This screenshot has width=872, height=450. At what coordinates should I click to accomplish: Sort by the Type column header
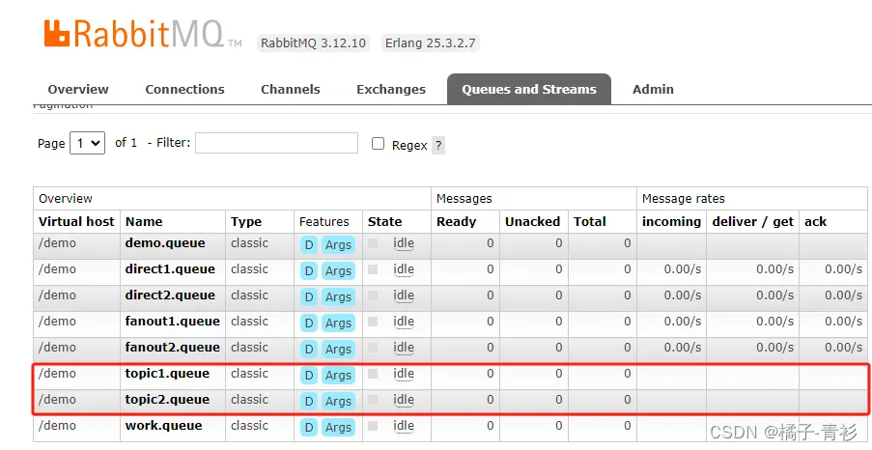tap(246, 222)
